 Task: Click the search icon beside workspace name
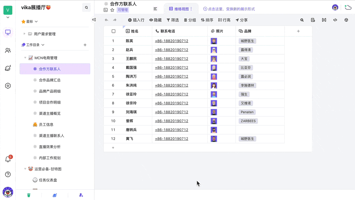point(86,8)
